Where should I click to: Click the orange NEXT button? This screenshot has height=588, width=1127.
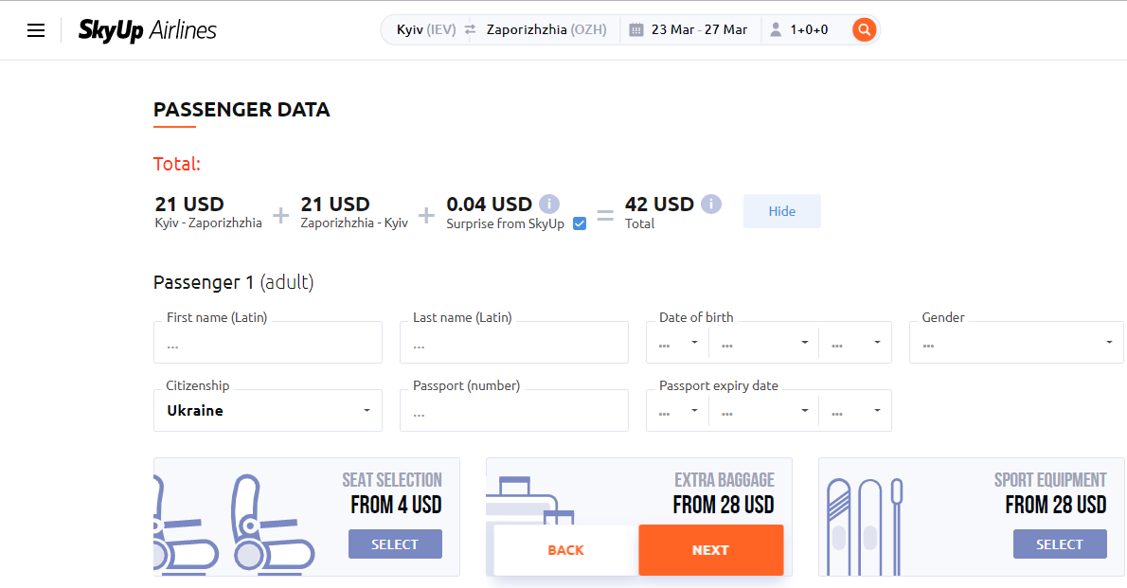[711, 550]
